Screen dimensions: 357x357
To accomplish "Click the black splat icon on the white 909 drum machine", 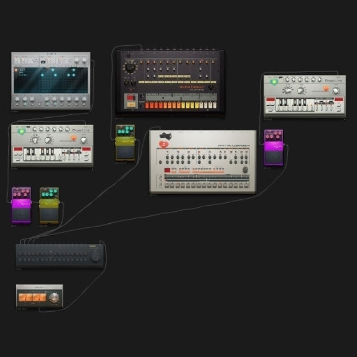I will [x=165, y=136].
